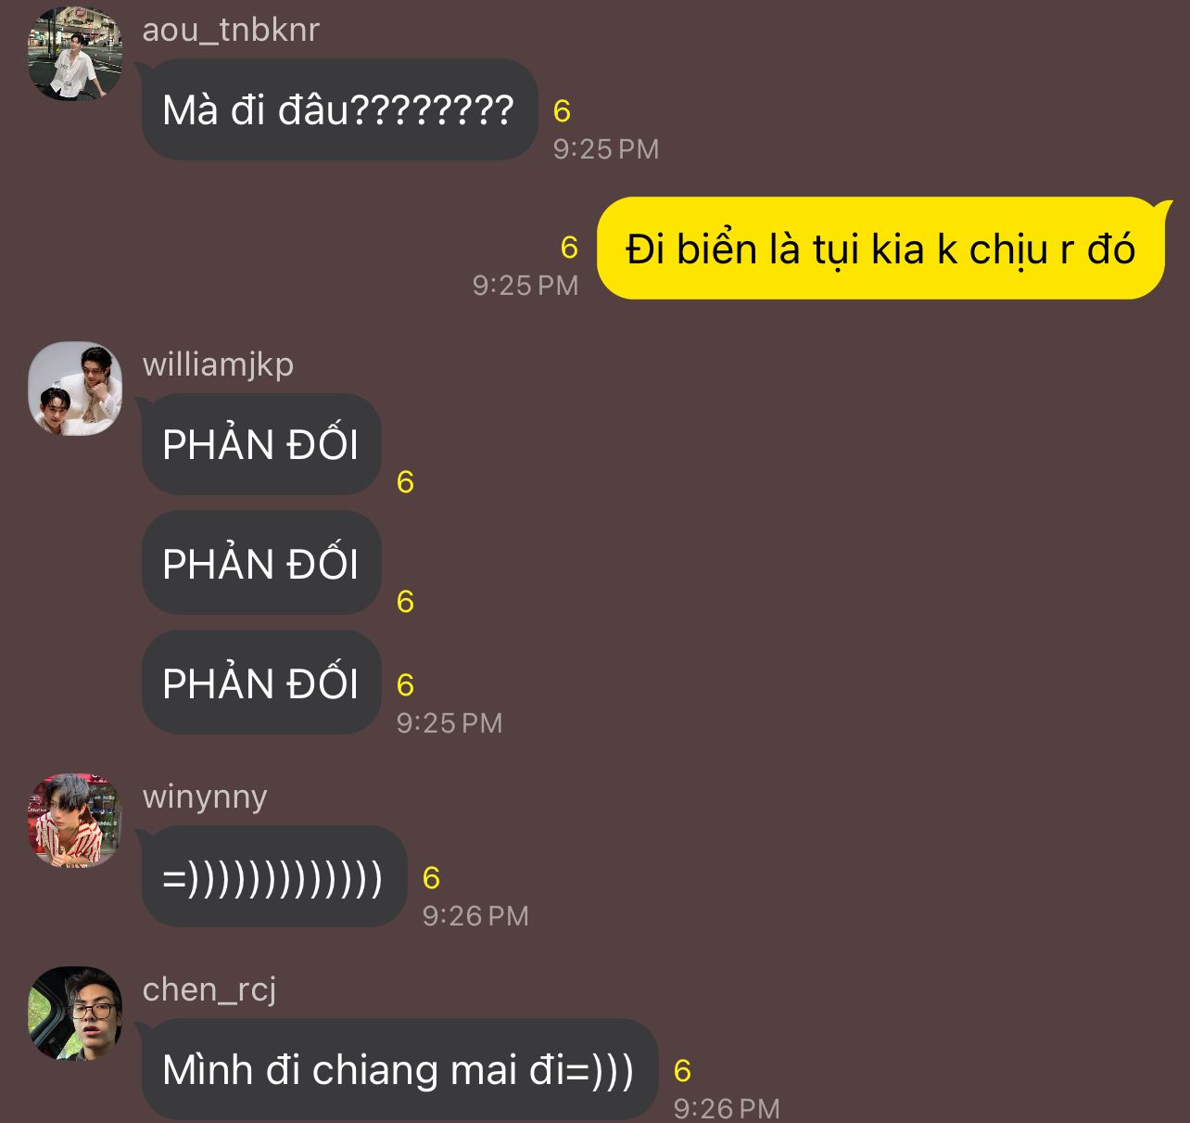Screen dimensions: 1190x1123
Task: Tap the read count next to winynny's message
Action: coord(431,878)
